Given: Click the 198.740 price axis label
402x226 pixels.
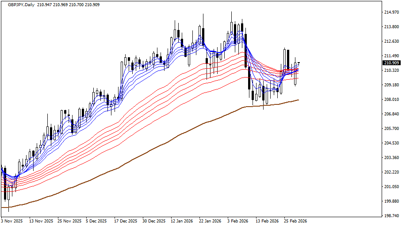Looking at the screenshot, I should click(391, 216).
